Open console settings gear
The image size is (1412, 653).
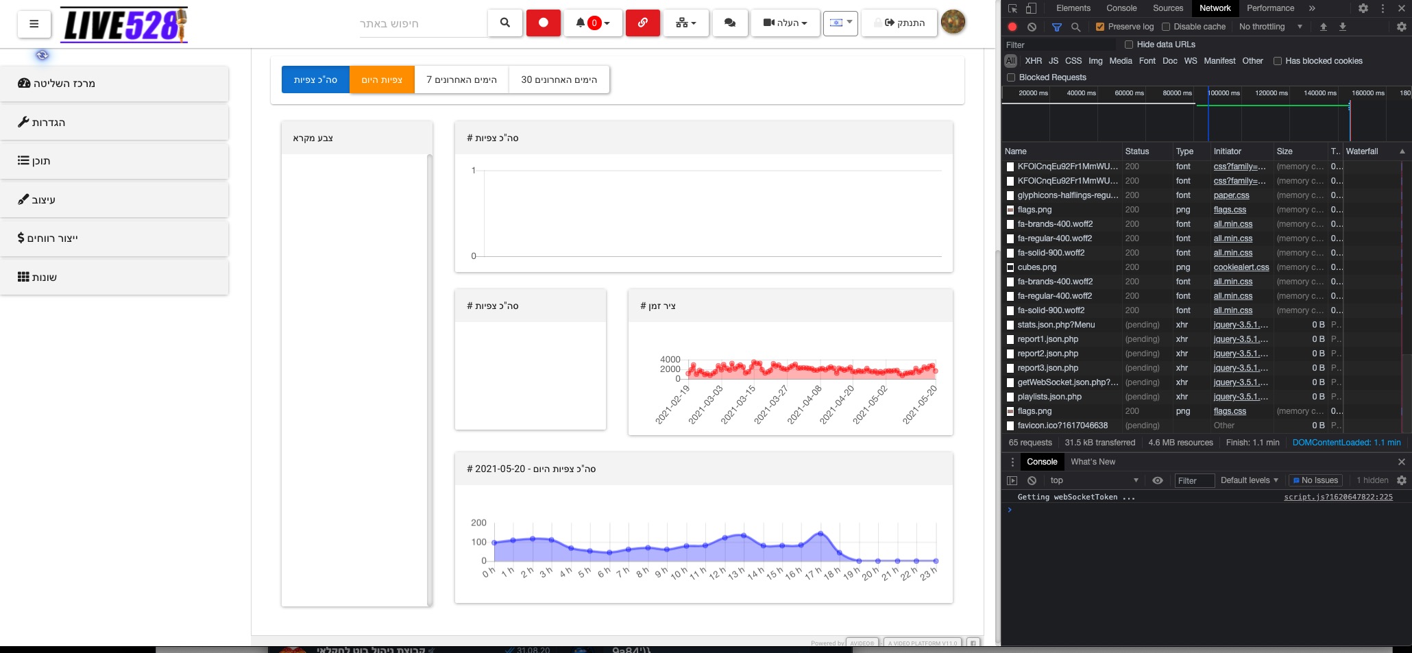point(1402,480)
